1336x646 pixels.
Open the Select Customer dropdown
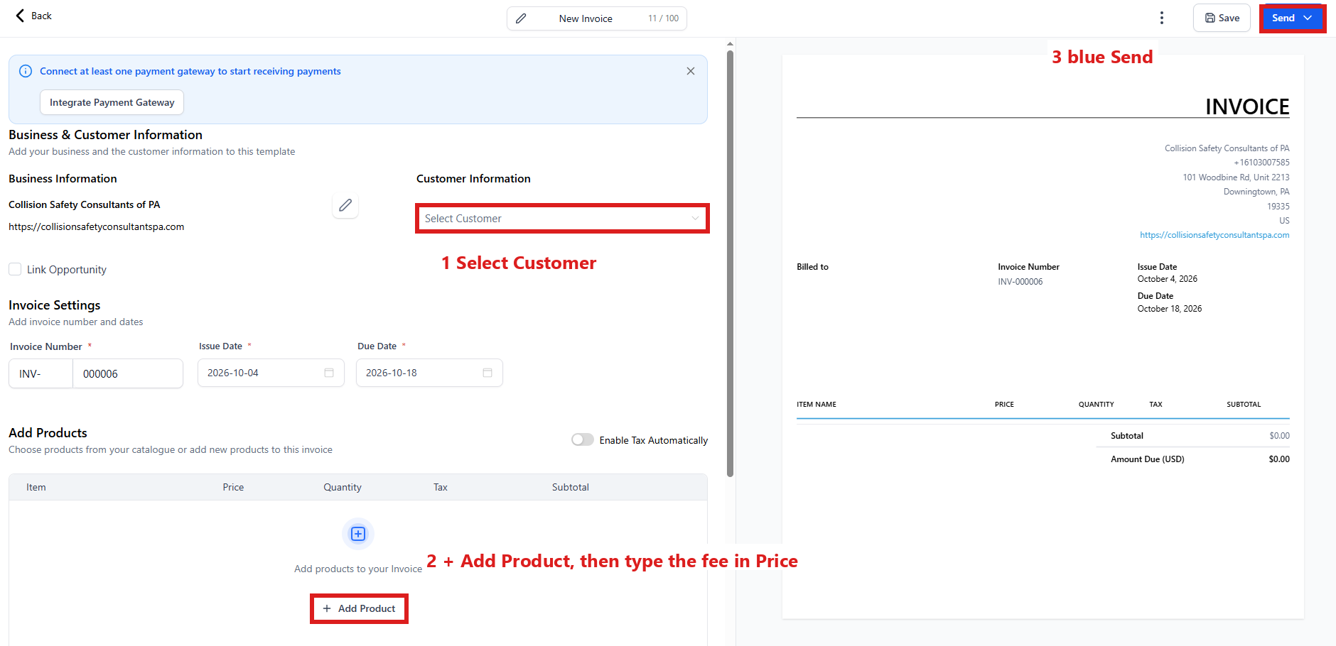coord(562,218)
